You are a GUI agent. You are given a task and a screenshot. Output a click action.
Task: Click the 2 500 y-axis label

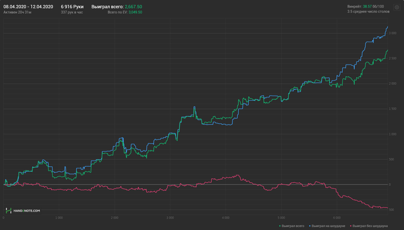pyautogui.click(x=392, y=58)
